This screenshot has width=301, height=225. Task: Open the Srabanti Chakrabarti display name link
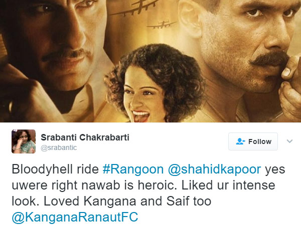85,137
